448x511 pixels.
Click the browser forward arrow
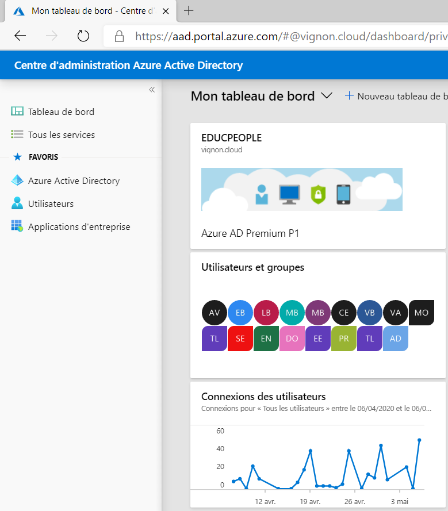[x=52, y=36]
